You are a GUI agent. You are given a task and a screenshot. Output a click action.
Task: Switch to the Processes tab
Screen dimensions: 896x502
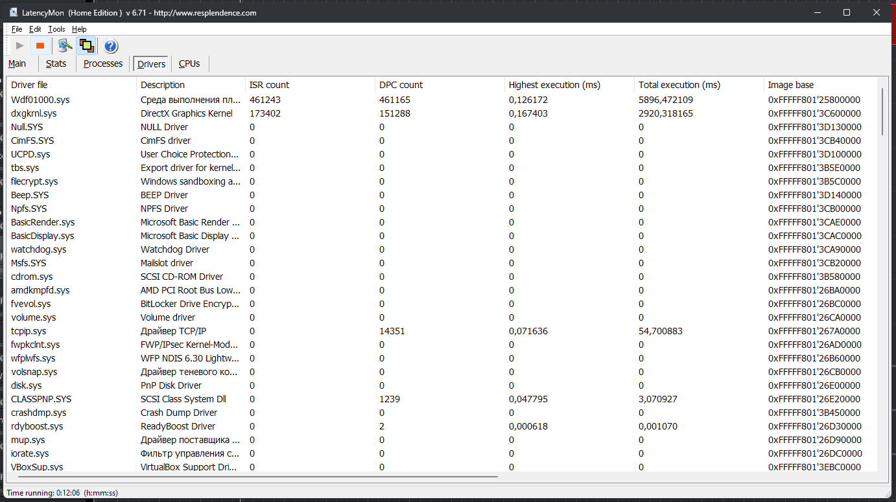point(103,63)
